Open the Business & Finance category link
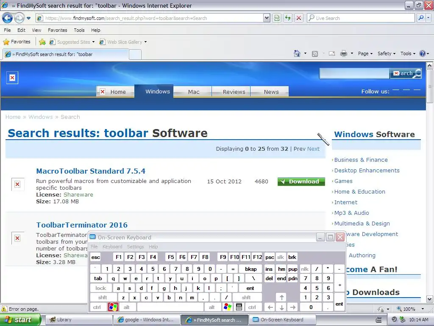This screenshot has width=434, height=326. click(x=361, y=160)
